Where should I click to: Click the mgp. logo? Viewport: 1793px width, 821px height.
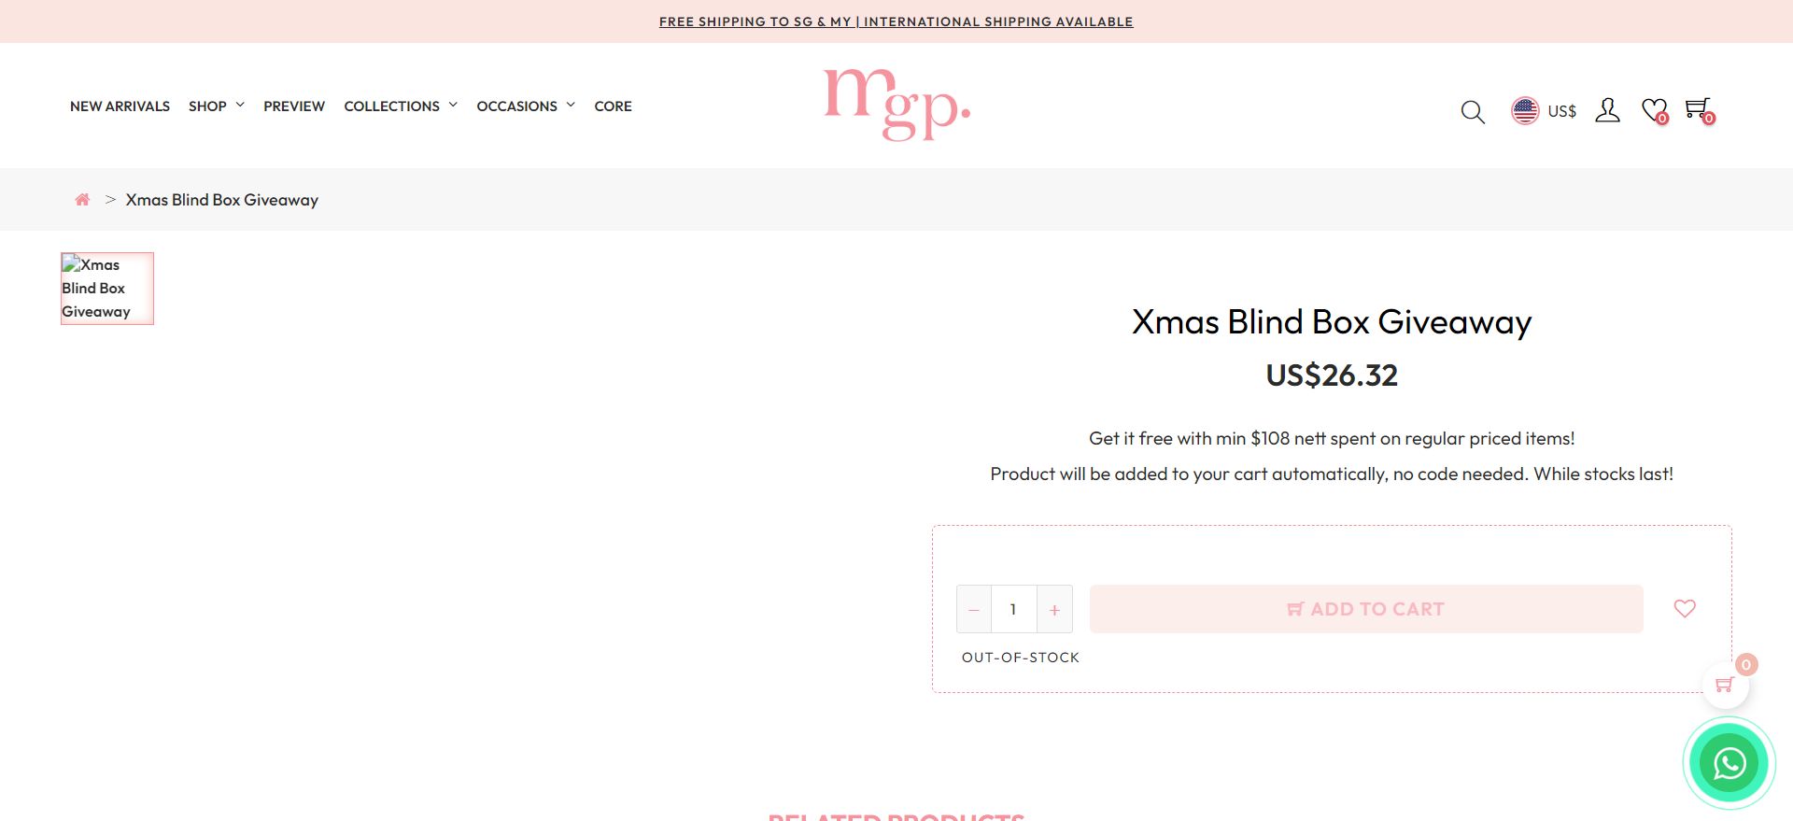coord(896,105)
